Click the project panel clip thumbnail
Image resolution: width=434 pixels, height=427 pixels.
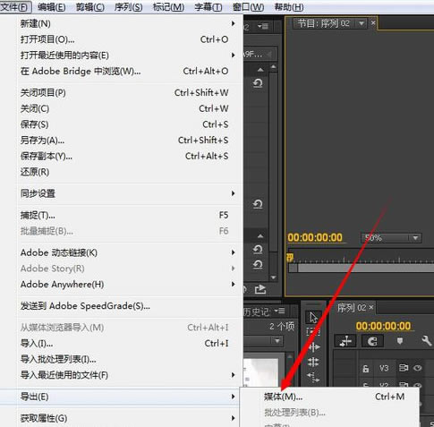pos(260,372)
